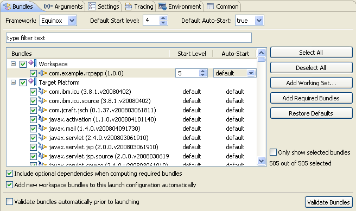Open the Framework Equinox dropdown
Viewport: 356px width, 211px height.
coord(72,21)
